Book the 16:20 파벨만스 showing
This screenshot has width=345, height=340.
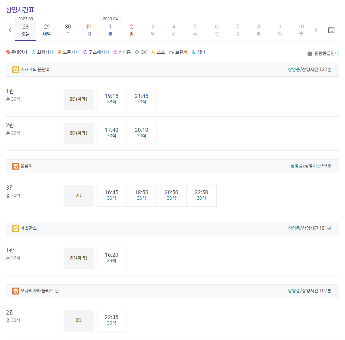click(x=112, y=258)
